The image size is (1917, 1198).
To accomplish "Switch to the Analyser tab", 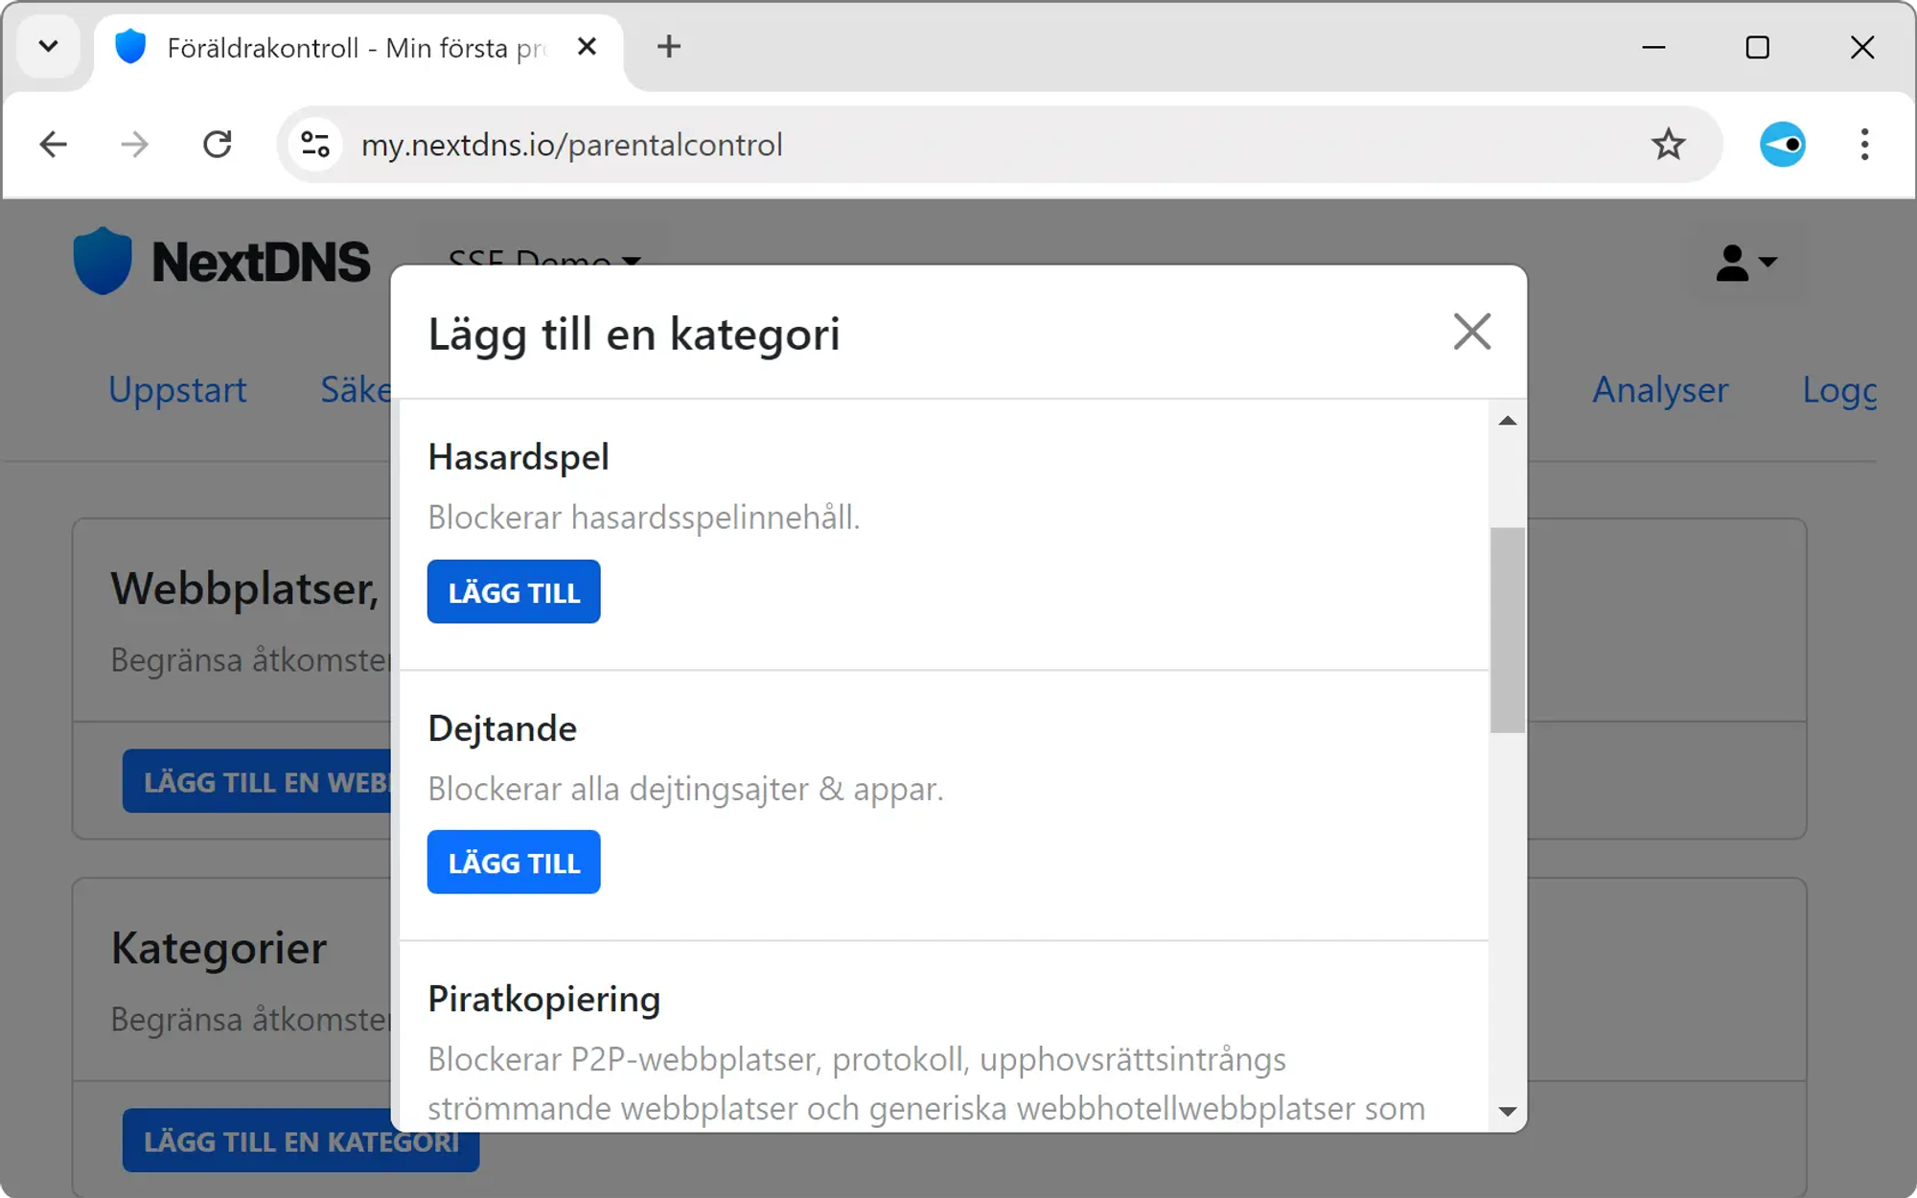I will pos(1659,390).
